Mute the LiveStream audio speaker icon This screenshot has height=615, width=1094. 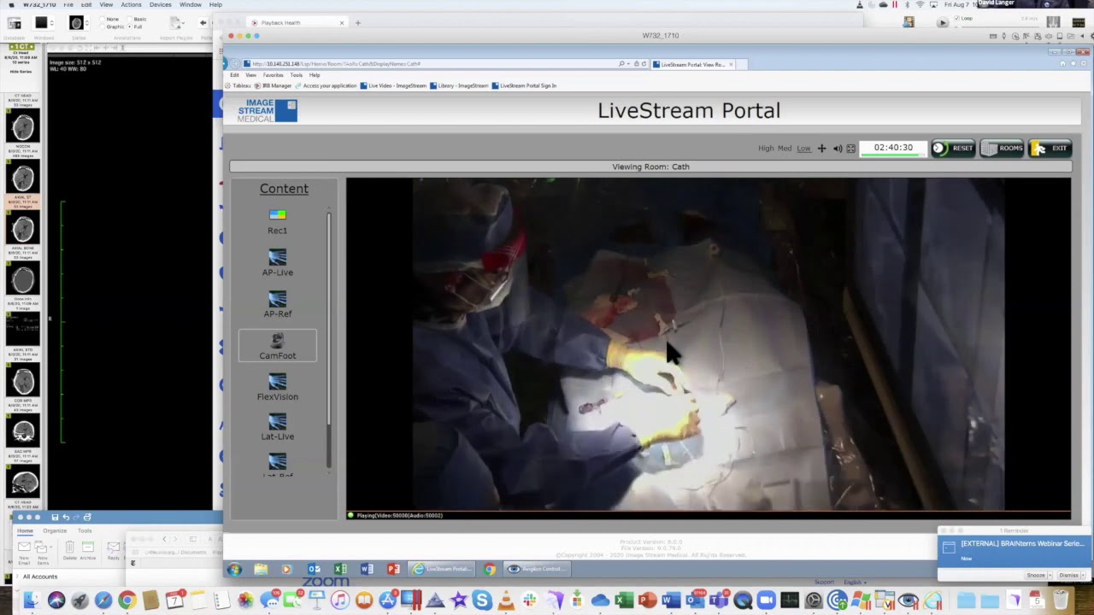coord(838,149)
